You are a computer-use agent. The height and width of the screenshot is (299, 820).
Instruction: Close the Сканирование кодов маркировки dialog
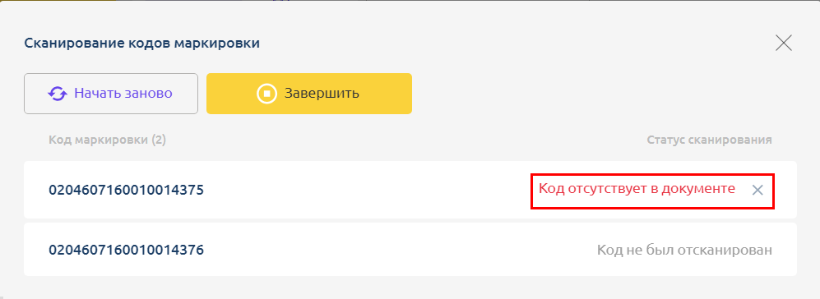[783, 43]
